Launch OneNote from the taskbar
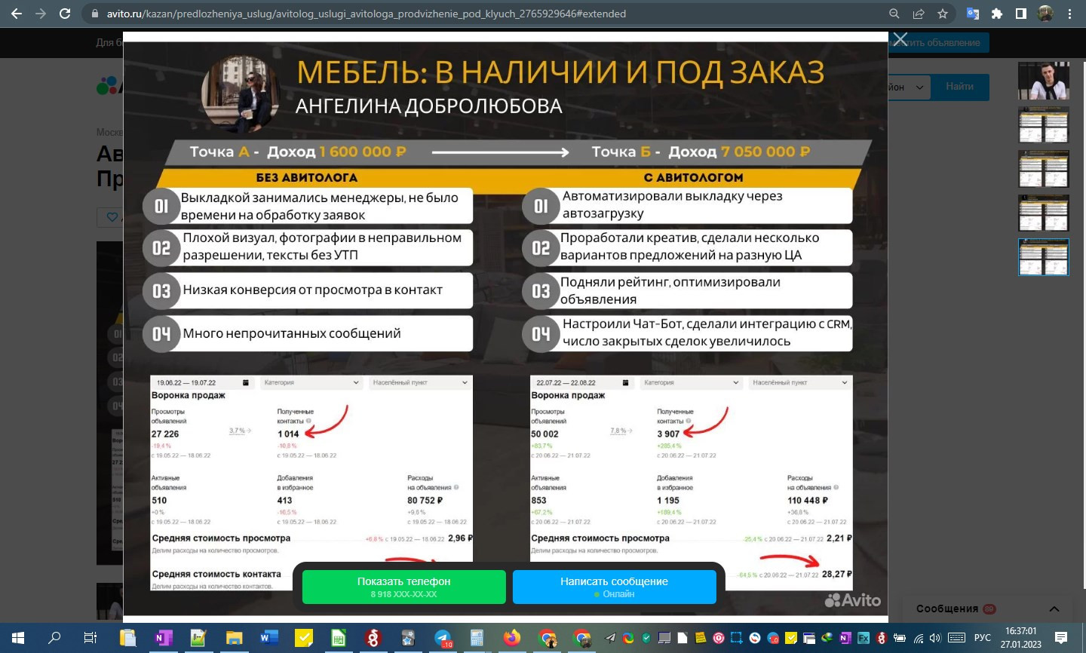1086x653 pixels. point(162,638)
